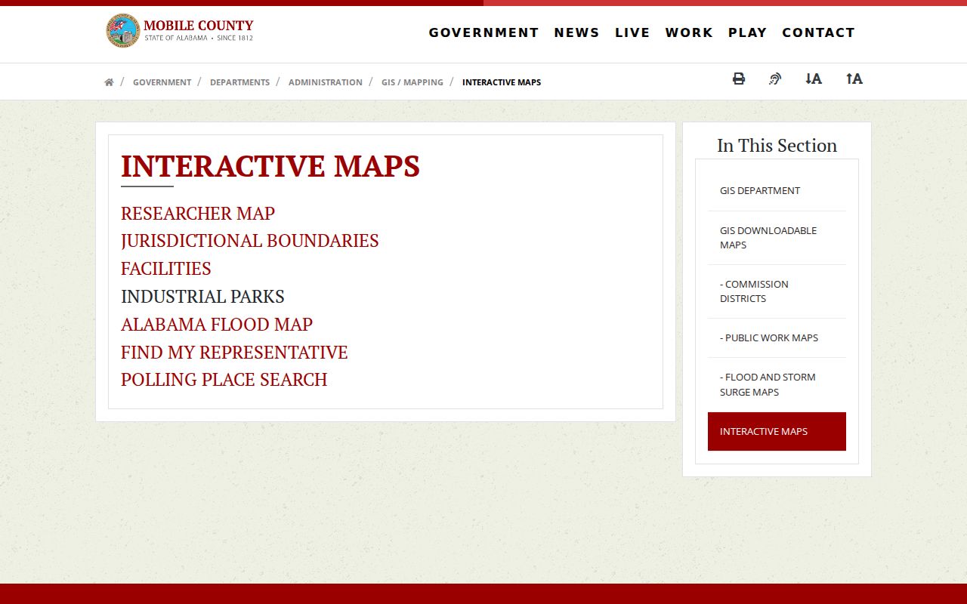Screen dimensions: 967x604
Task: Open the Jurisdictional Boundaries map link
Action: (249, 241)
